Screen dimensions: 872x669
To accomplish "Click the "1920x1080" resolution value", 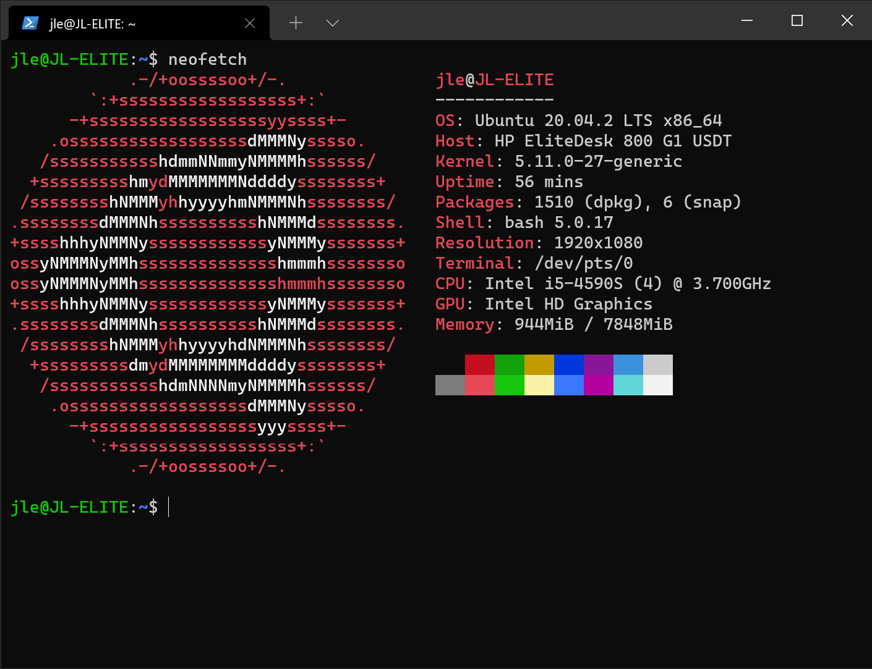I will click(x=599, y=243).
